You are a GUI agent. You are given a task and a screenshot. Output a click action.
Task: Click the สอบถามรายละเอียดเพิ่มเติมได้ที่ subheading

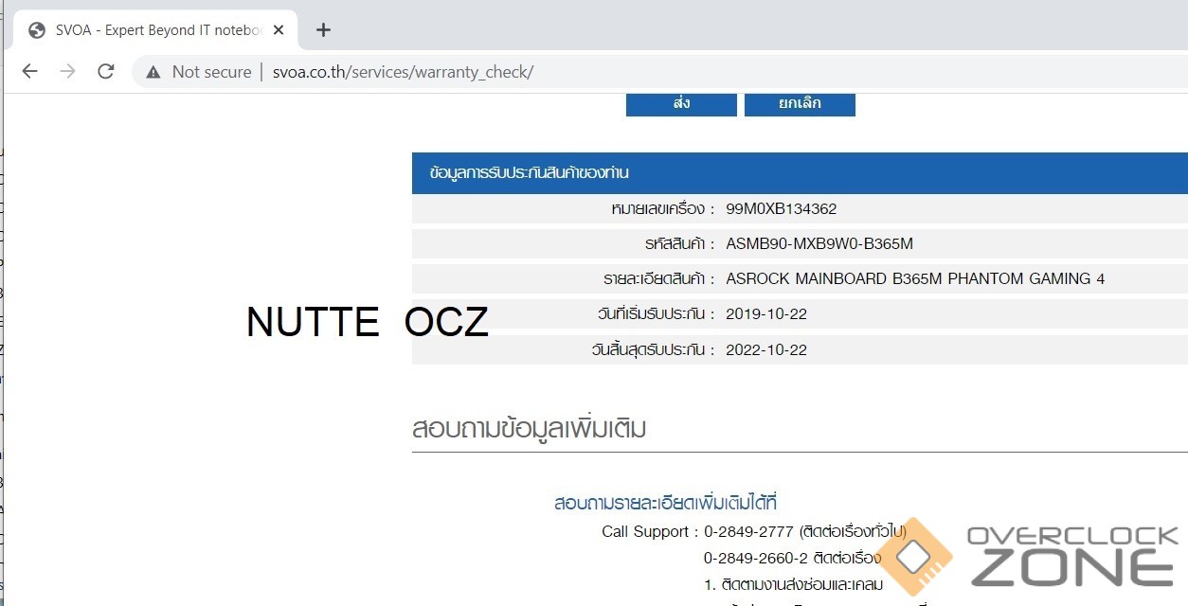[x=666, y=503]
